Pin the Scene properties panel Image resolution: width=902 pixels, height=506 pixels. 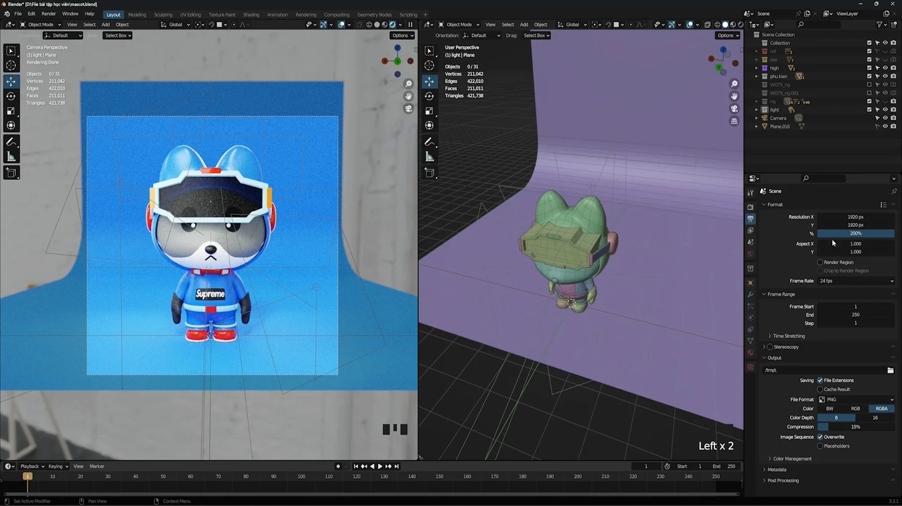pos(894,191)
